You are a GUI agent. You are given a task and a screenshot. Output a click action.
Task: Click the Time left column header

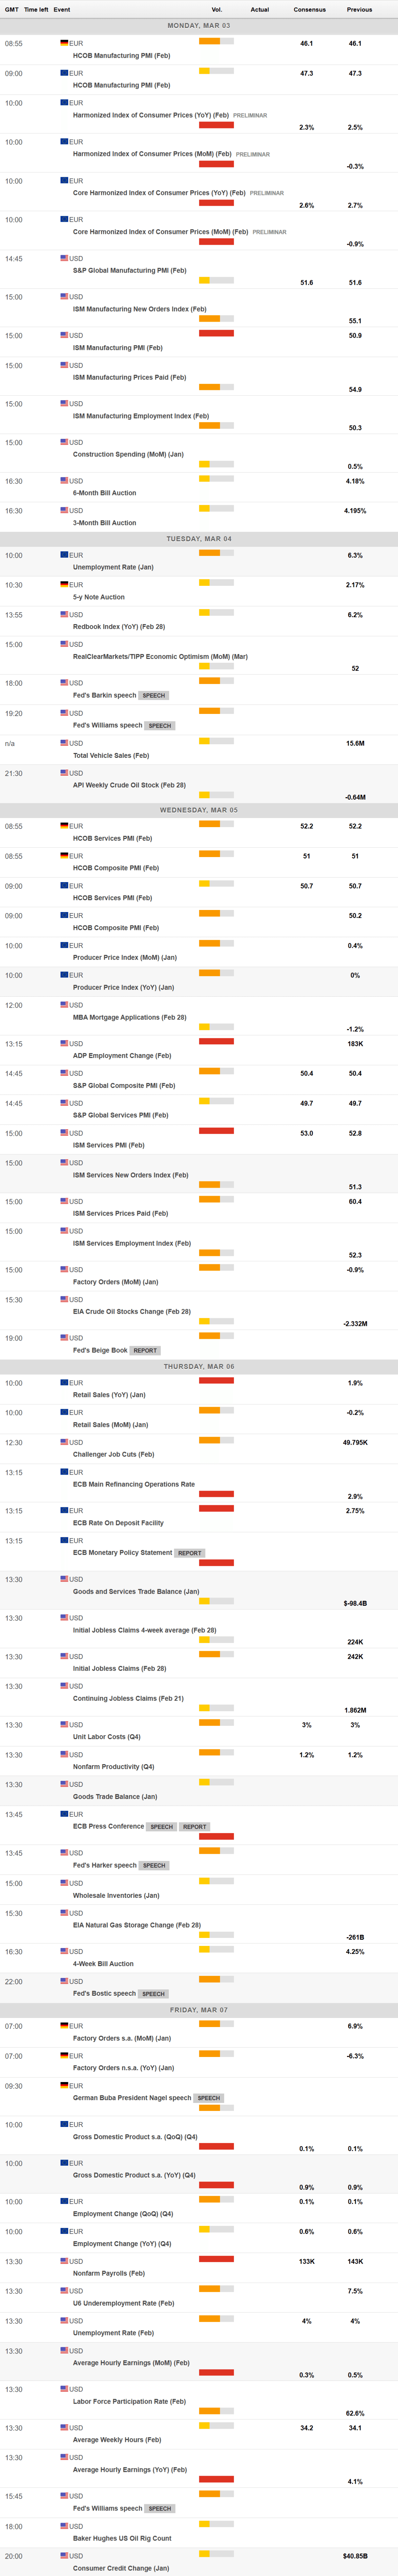pyautogui.click(x=36, y=9)
